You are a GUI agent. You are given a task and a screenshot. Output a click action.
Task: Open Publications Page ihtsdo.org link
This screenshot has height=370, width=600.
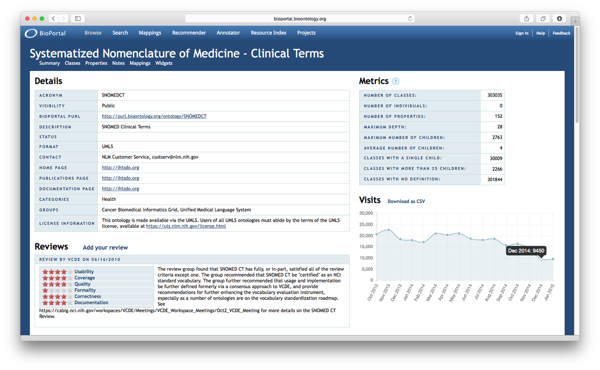120,178
